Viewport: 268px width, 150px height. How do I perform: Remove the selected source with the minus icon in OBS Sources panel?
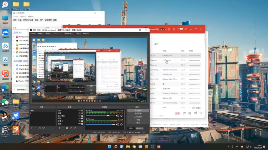click(63, 128)
